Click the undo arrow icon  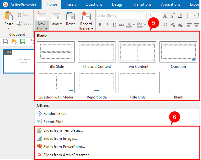33,42
